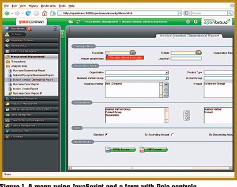Select Documentno in Dimensions list
The height and width of the screenshot is (187, 237).
pyautogui.click(x=112, y=115)
